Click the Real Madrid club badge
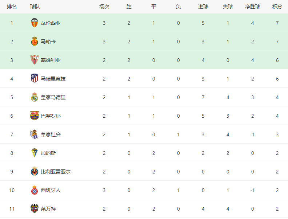This screenshot has height=219, width=288. [34, 97]
